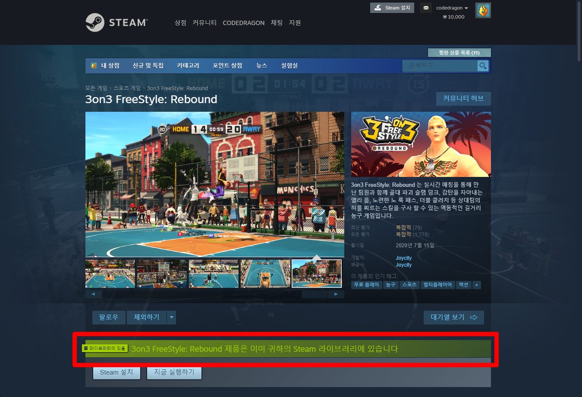Click the main gameplay screenshot
Screen dimensions: 582x397
tap(215, 184)
